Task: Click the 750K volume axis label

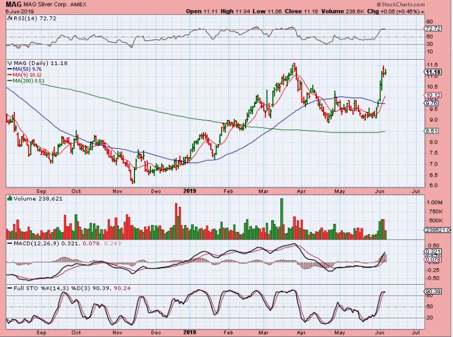Action: coord(435,212)
